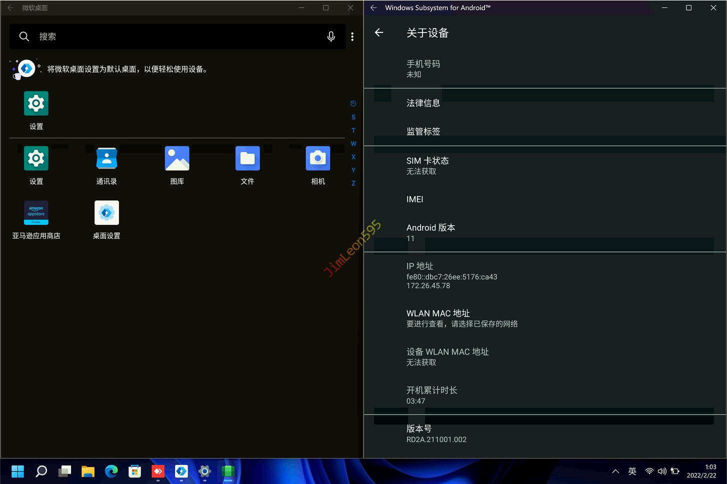Open the 图库 gallery app
The height and width of the screenshot is (484, 727).
pos(177,159)
